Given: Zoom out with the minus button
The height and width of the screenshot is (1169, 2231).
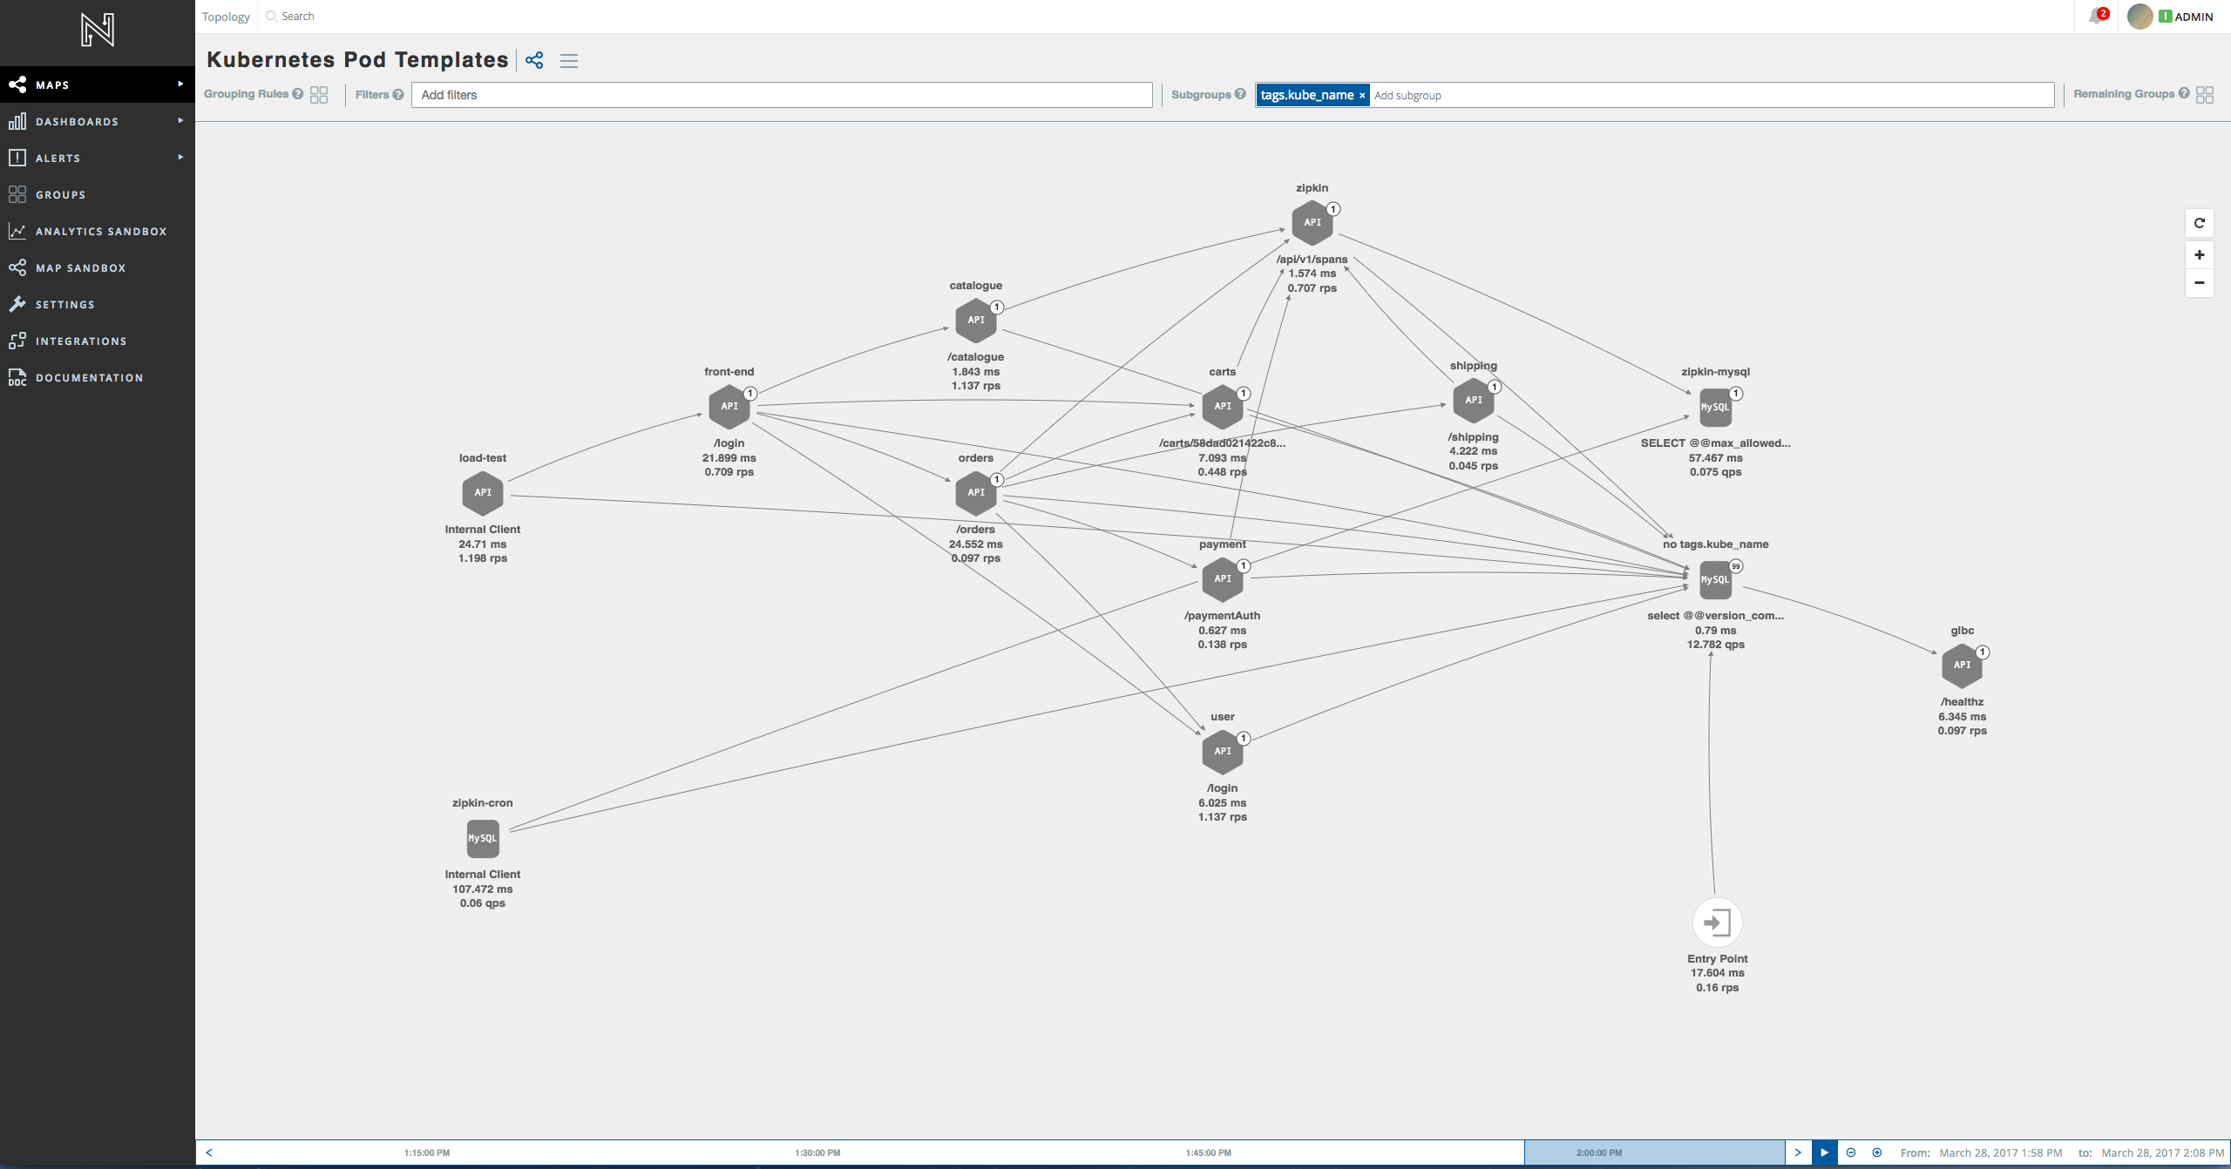Looking at the screenshot, I should tap(2200, 283).
